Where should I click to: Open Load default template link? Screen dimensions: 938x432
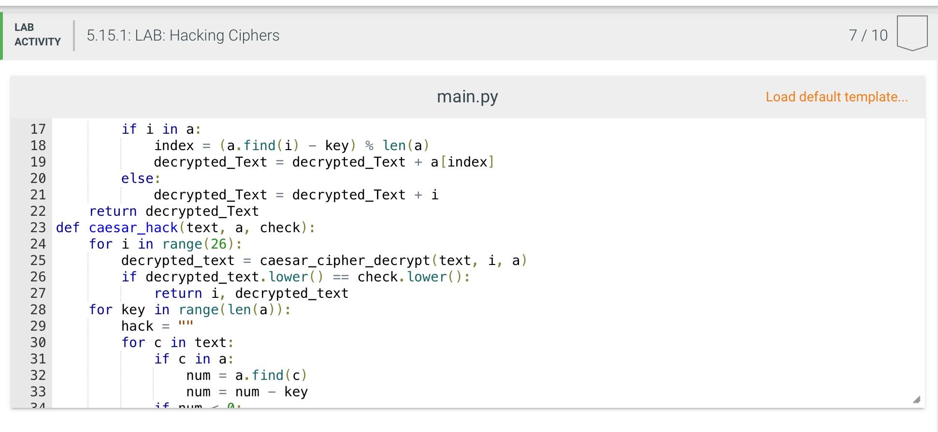(x=837, y=97)
